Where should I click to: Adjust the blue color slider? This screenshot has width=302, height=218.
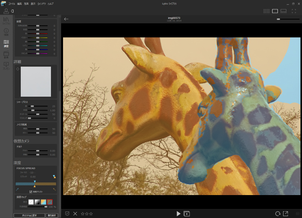tap(38, 50)
